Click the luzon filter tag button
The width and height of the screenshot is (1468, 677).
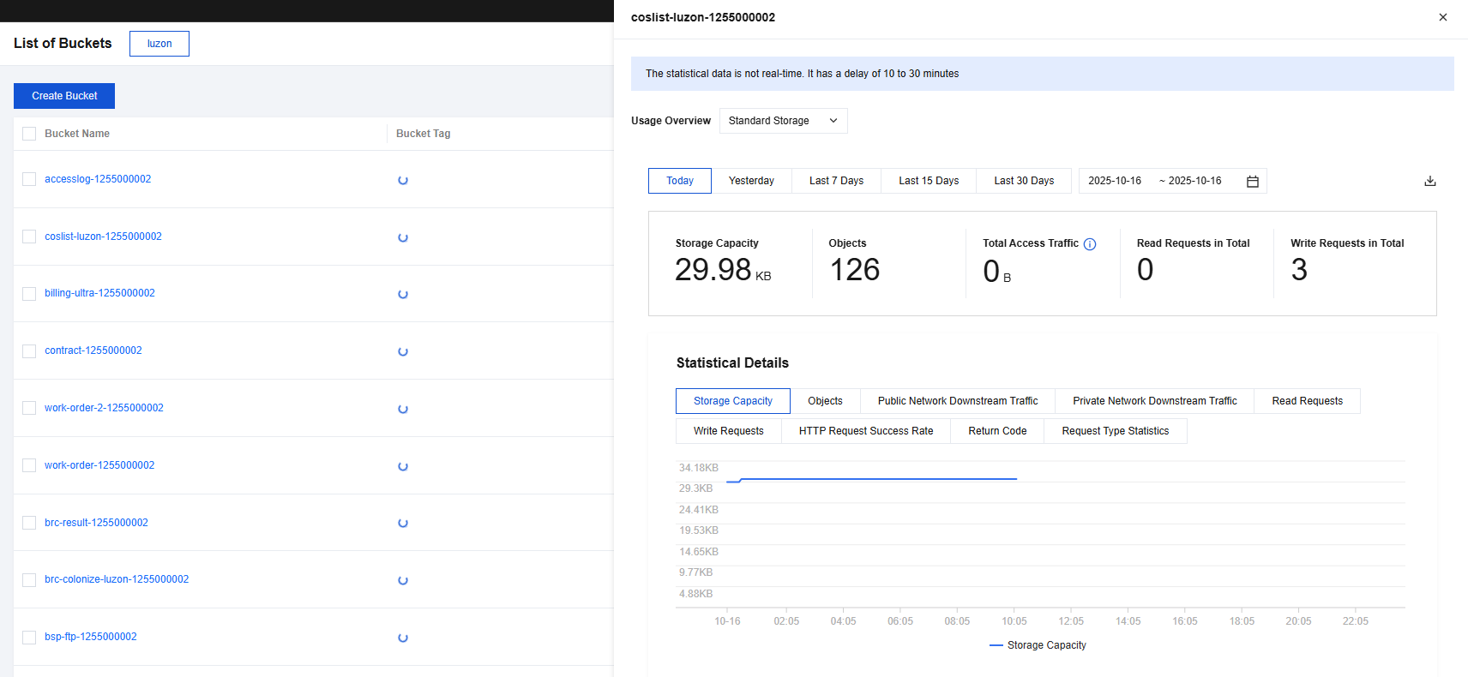159,44
